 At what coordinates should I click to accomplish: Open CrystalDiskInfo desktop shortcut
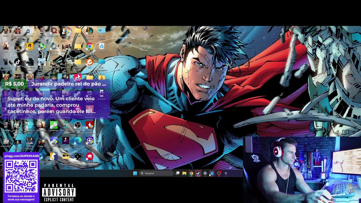click(x=54, y=142)
